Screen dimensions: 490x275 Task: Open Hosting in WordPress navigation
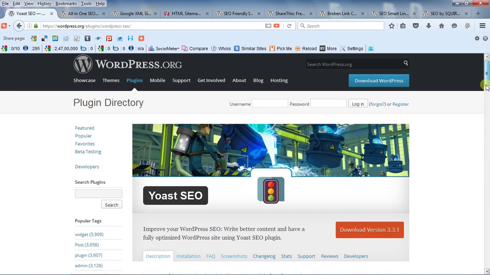(279, 80)
